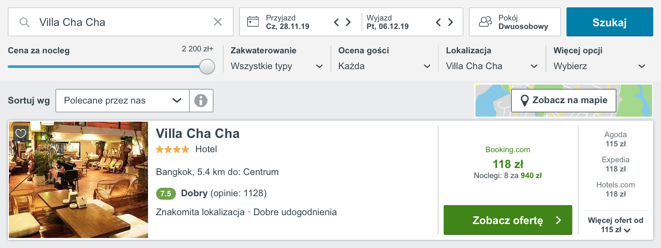Viewport: 661px width, 248px height.
Task: Move arrival date one day earlier
Action: [x=336, y=22]
